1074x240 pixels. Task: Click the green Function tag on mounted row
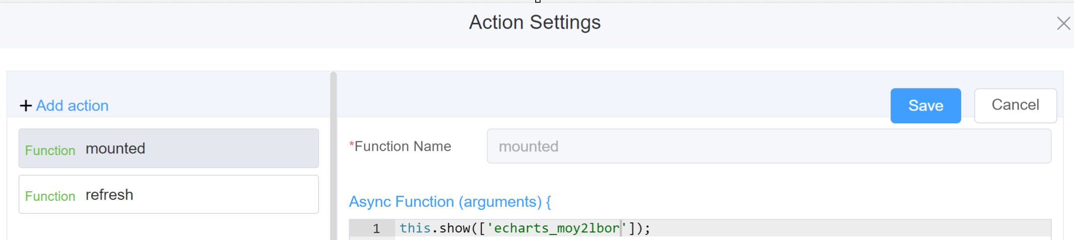tap(50, 150)
